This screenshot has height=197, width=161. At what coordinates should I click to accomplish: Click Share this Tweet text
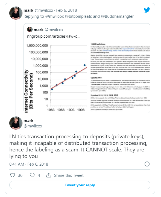[x=69, y=175]
